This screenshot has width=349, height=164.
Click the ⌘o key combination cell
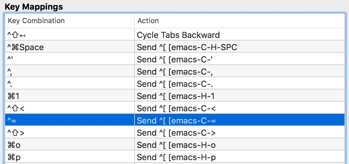point(14,145)
